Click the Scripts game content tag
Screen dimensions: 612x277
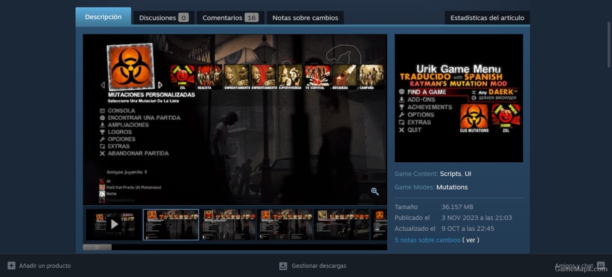(x=450, y=173)
